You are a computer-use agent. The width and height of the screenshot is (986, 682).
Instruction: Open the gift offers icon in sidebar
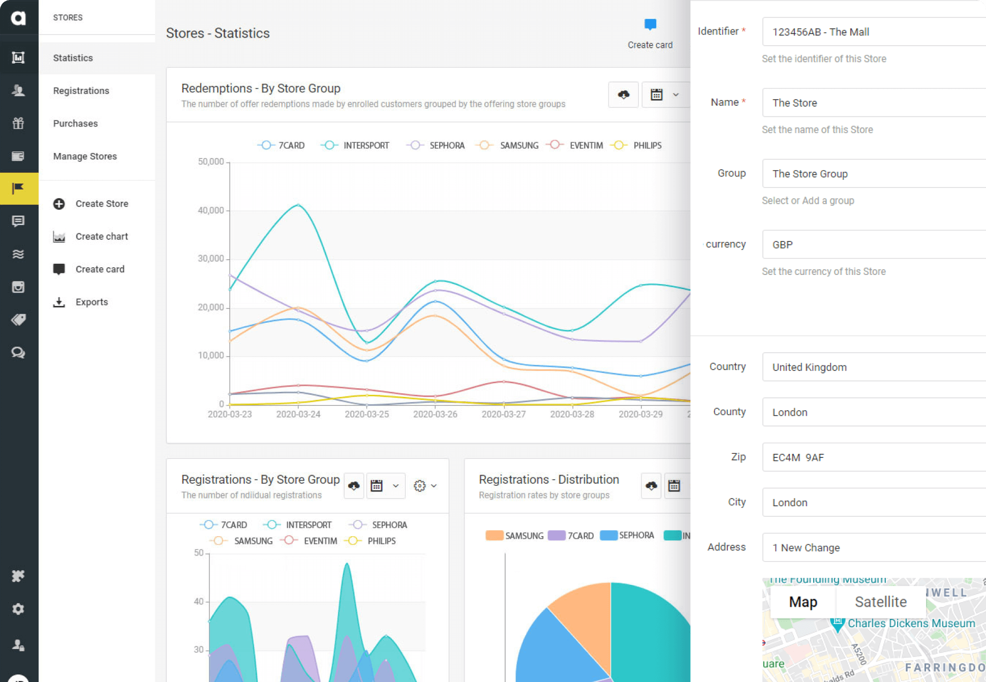(18, 123)
